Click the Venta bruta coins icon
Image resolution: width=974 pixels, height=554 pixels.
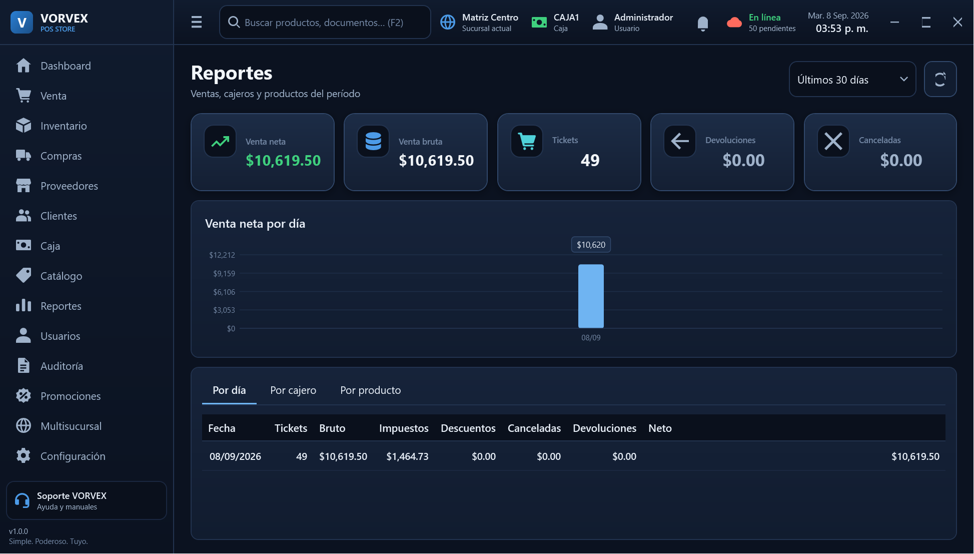coord(373,141)
